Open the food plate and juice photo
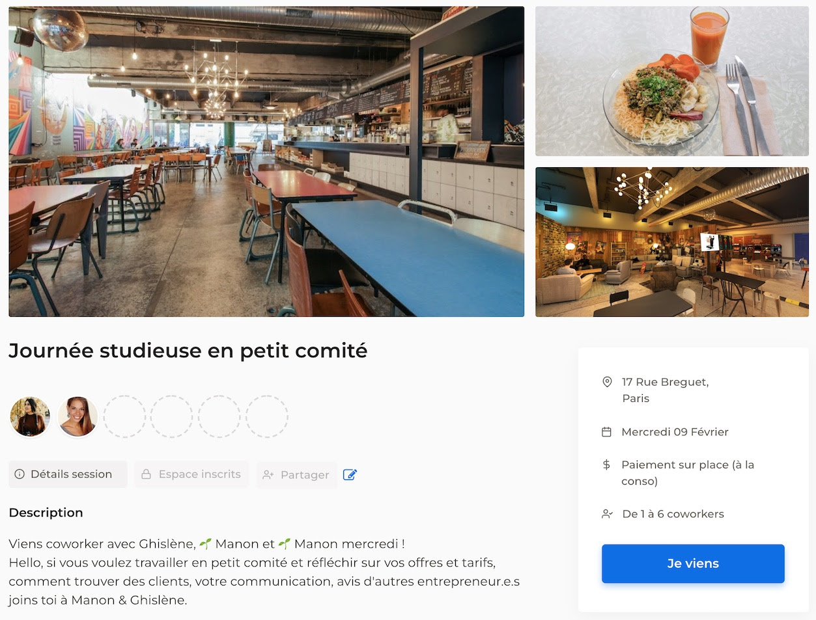Image resolution: width=816 pixels, height=620 pixels. [x=672, y=81]
